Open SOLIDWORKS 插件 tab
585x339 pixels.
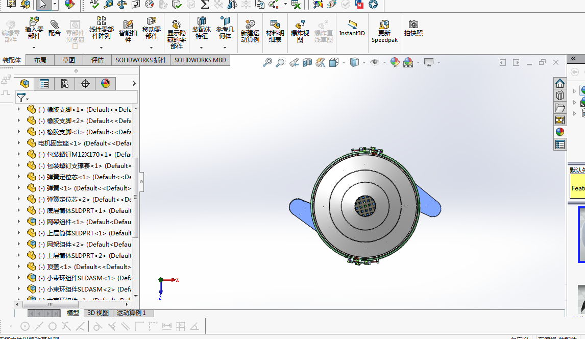(x=141, y=60)
